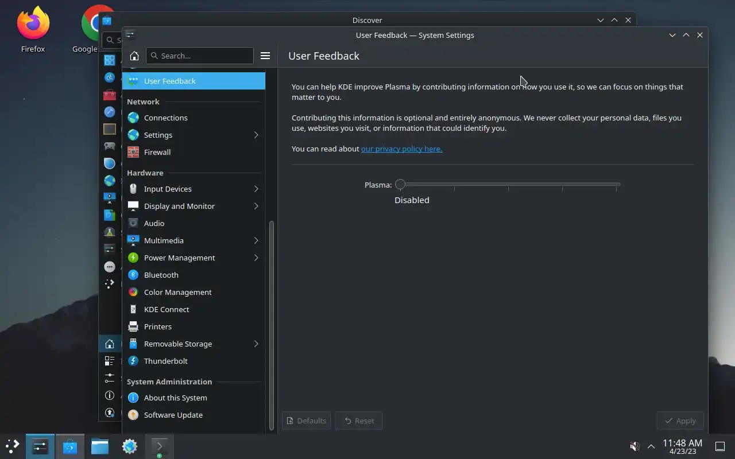This screenshot has height=459, width=735.
Task: Click the "Hardware" section header
Action: coord(145,173)
